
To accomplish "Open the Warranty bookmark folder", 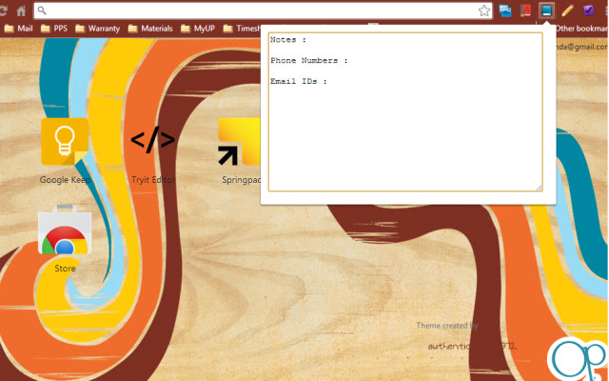I will tap(97, 29).
